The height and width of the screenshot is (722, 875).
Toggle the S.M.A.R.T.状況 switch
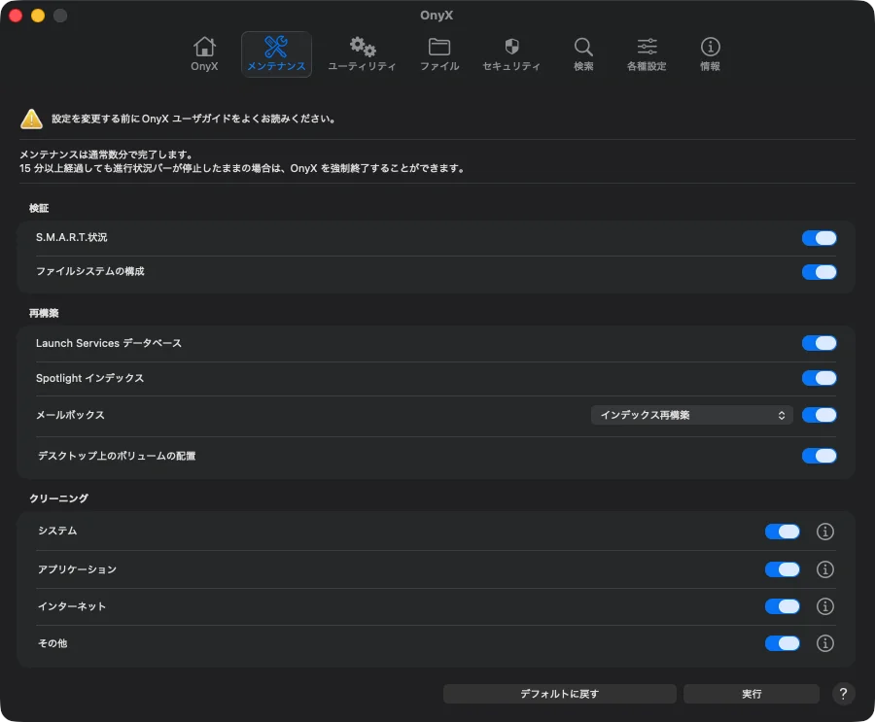tap(819, 238)
